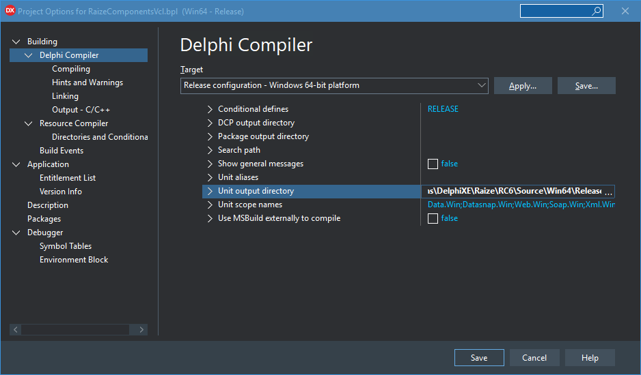Expand the Unit scope names option

tap(210, 205)
